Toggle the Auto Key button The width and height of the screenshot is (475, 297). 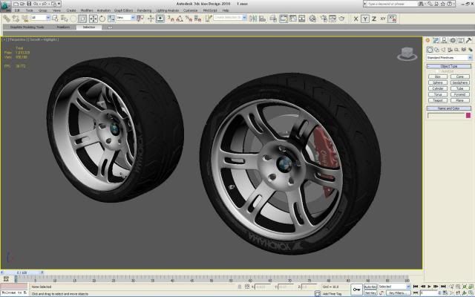(x=370, y=287)
